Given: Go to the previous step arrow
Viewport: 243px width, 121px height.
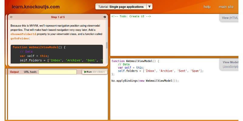Looking at the screenshot, I should click(x=11, y=17).
